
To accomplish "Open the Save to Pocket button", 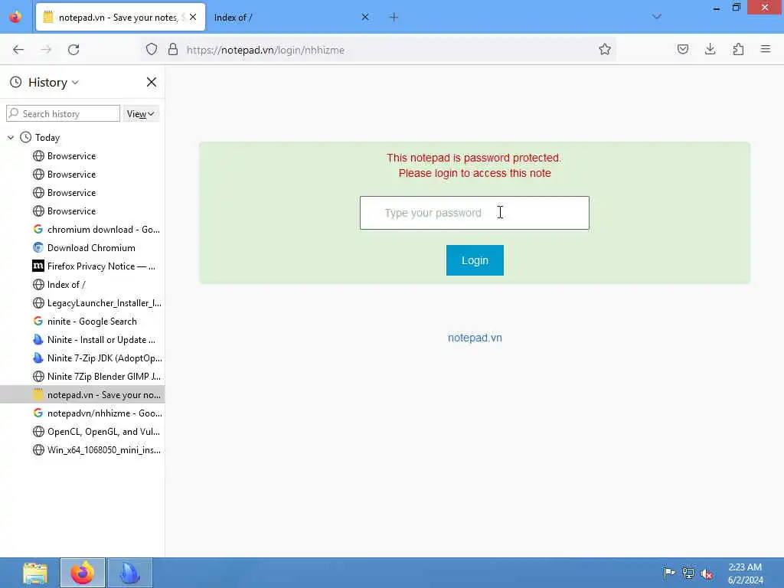I will click(682, 50).
